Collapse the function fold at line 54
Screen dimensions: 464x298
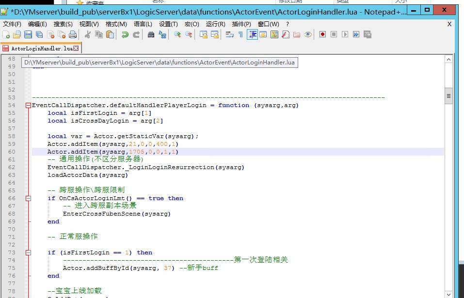[29, 105]
